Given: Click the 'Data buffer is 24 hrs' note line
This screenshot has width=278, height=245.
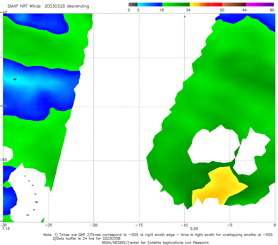Looking at the screenshot, I should coord(86,239).
